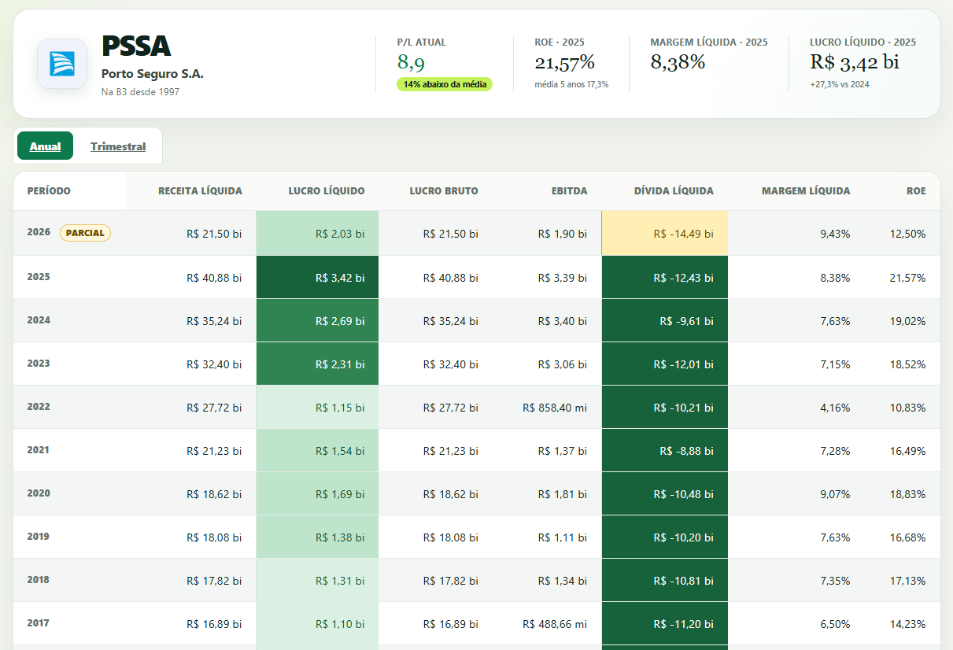Image resolution: width=953 pixels, height=650 pixels.
Task: Click the Porto Seguro company logo icon
Action: coord(62,64)
